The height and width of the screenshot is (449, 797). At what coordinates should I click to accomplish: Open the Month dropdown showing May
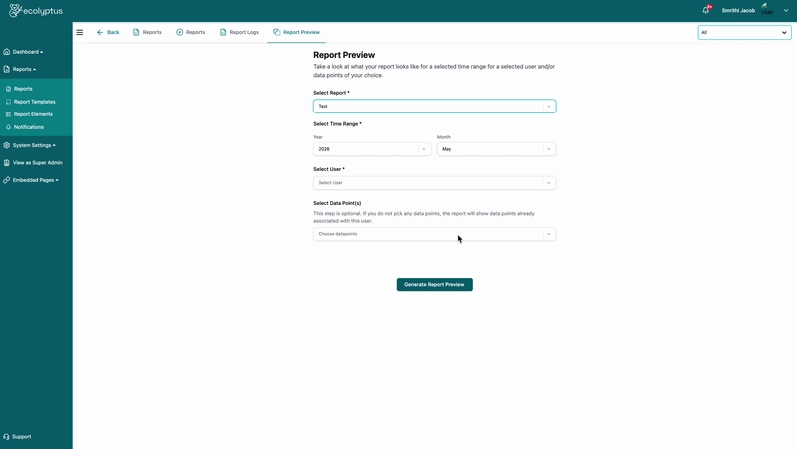pyautogui.click(x=496, y=149)
